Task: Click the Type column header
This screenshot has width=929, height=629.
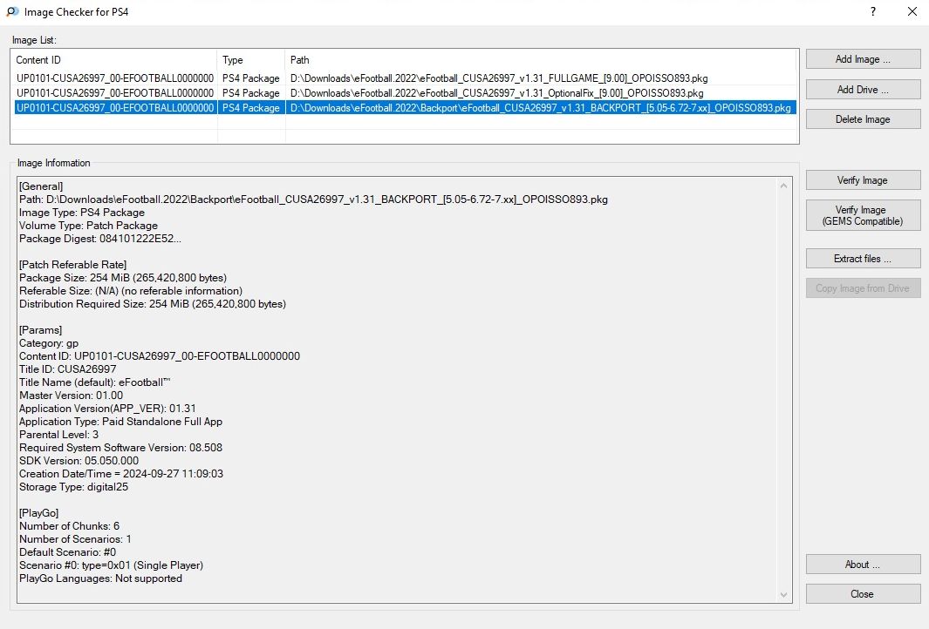Action: click(251, 60)
